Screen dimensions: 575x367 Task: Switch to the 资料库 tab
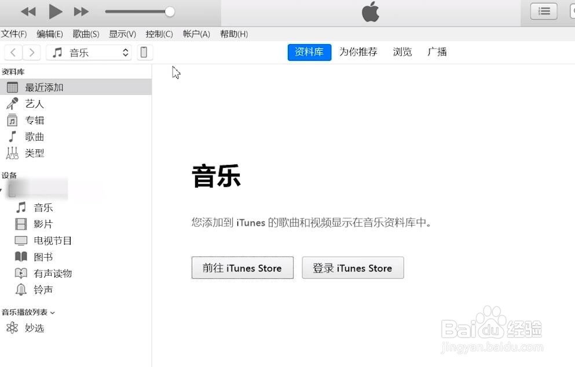point(309,52)
